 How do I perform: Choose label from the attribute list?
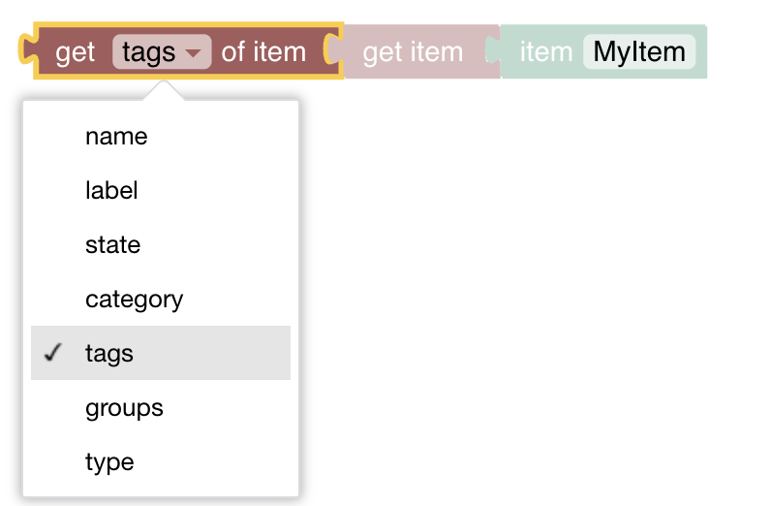(111, 191)
